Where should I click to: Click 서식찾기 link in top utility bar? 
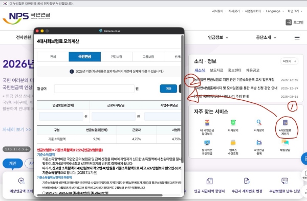click(217, 11)
